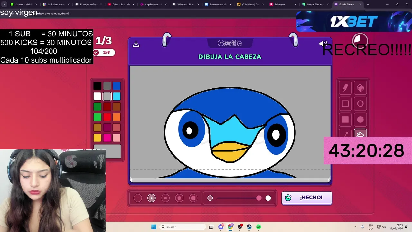
Task: Download the drawing with download icon
Action: (x=136, y=44)
